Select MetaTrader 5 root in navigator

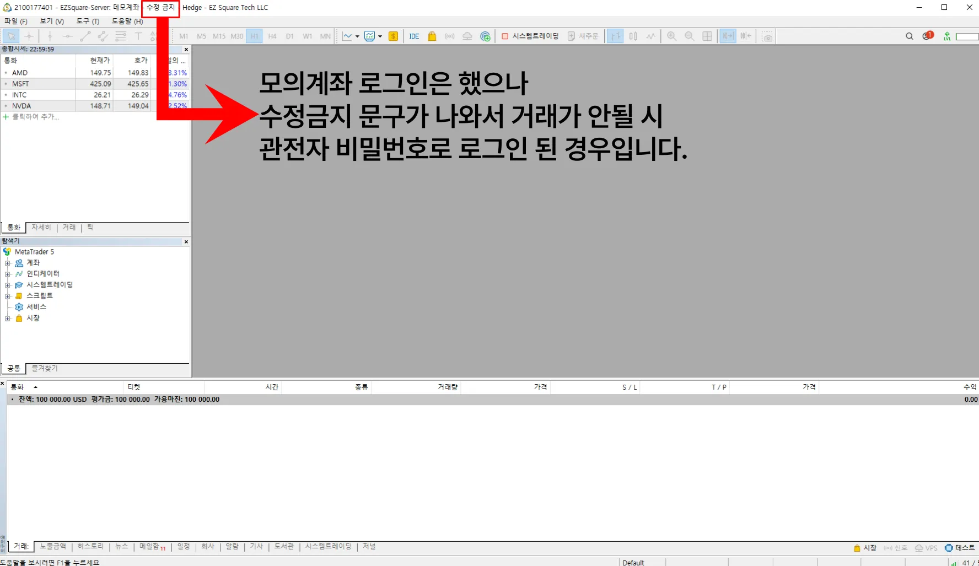(34, 252)
